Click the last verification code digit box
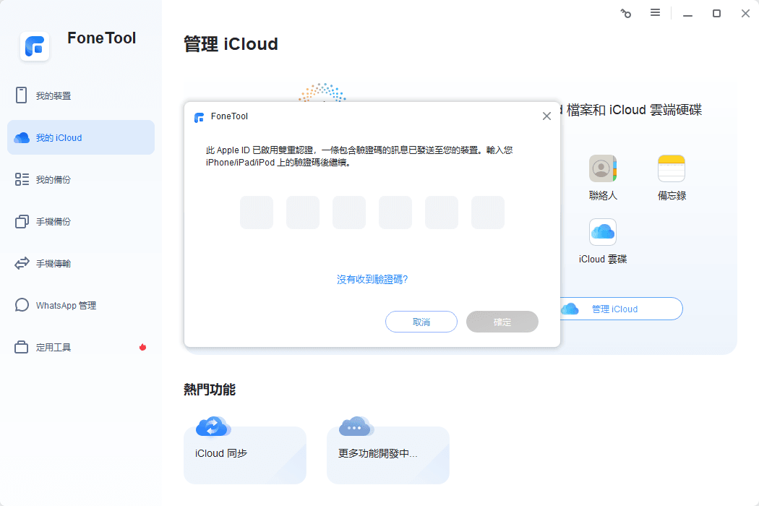 click(x=488, y=213)
